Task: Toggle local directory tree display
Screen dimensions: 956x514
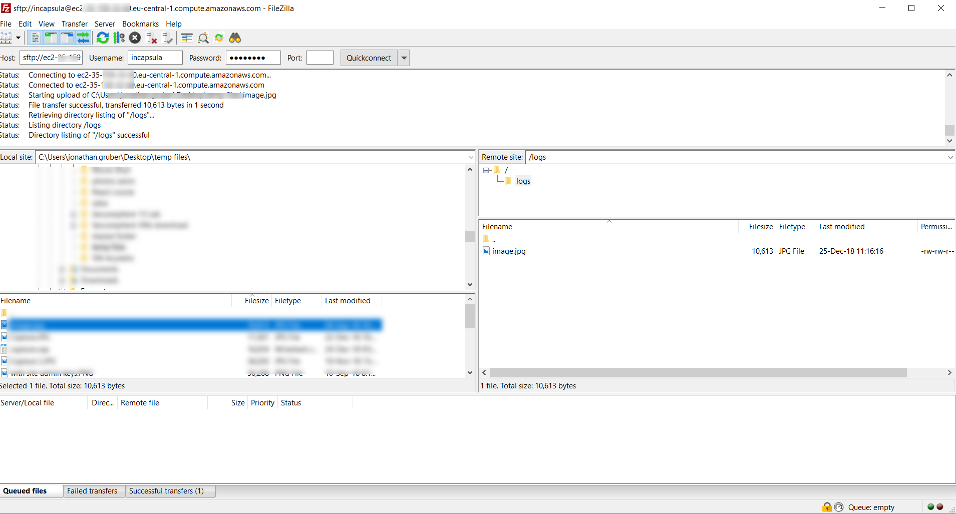Action: tap(51, 38)
